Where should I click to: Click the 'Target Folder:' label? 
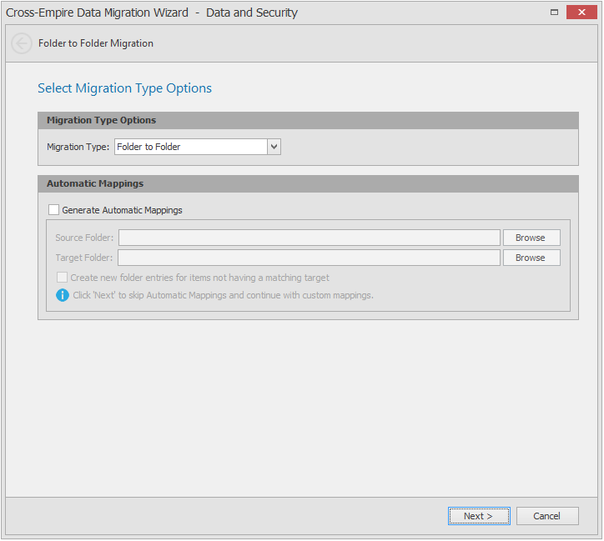tap(84, 258)
